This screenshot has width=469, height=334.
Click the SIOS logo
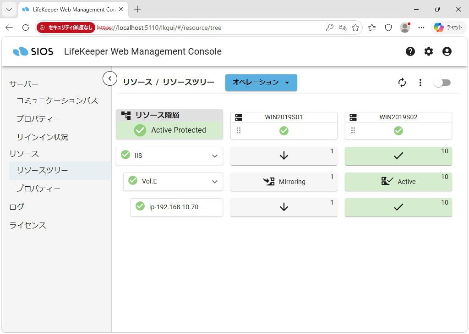[33, 51]
